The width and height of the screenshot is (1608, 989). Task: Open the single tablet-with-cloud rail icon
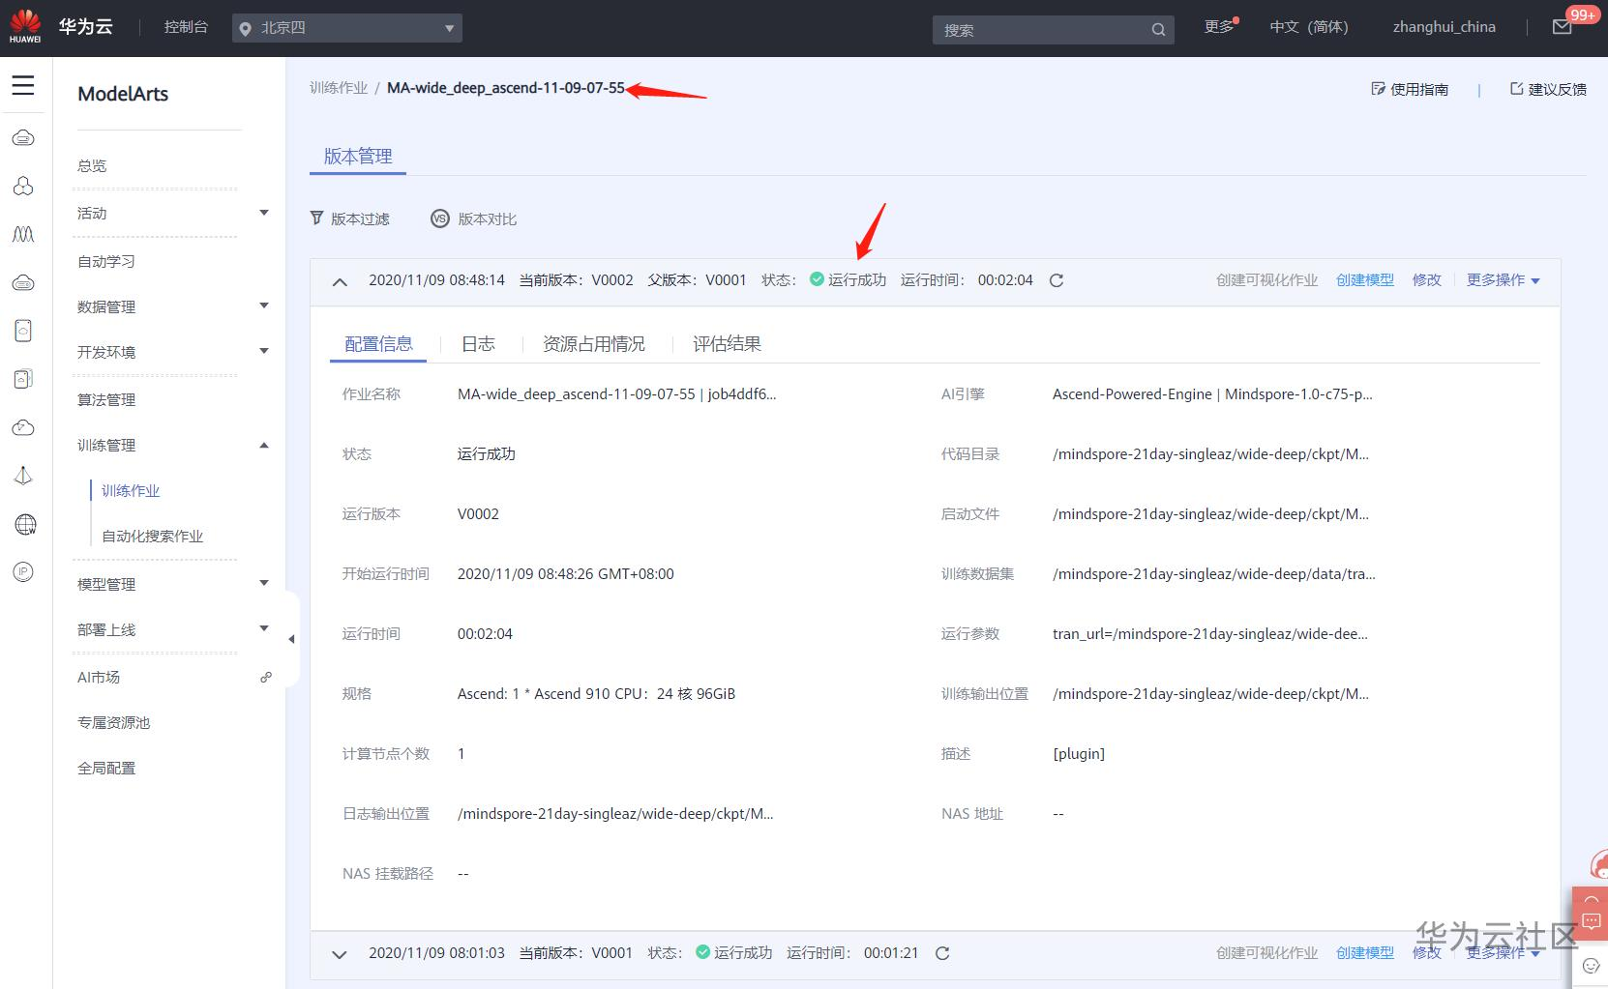pos(23,331)
